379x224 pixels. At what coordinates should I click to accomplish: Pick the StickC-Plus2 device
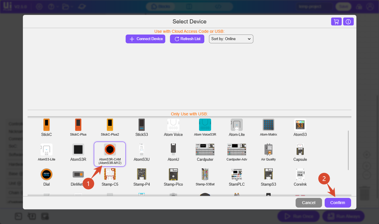click(x=110, y=125)
